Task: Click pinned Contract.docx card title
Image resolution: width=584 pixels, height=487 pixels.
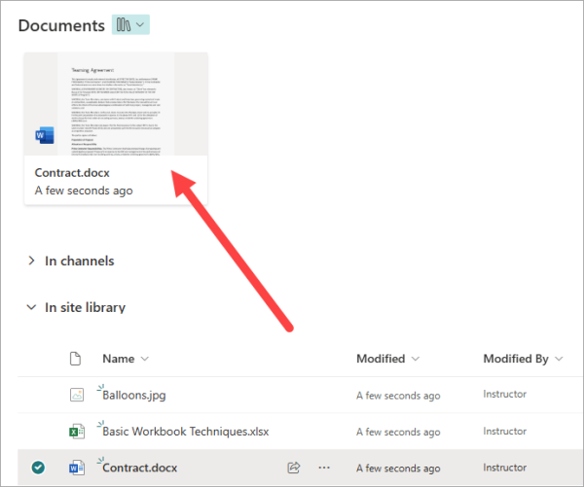Action: point(72,173)
